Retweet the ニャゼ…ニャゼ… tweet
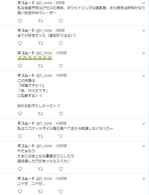 tap(41, 191)
